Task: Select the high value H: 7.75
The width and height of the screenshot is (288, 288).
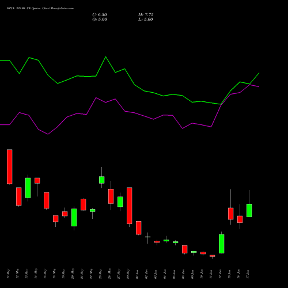Action: pos(146,15)
